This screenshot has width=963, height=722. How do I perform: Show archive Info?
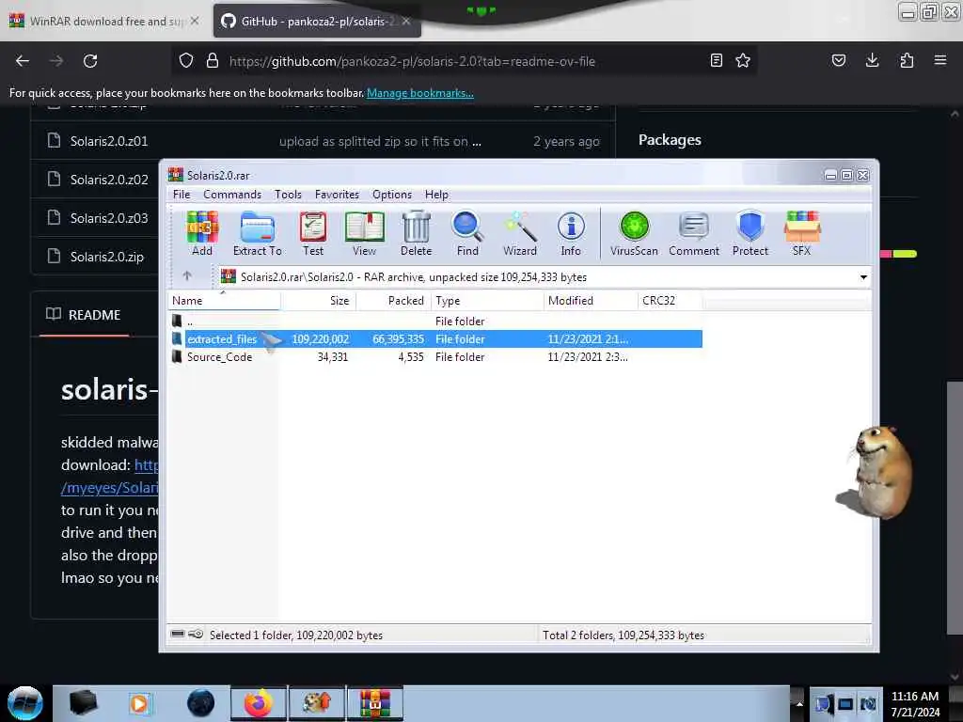point(571,233)
